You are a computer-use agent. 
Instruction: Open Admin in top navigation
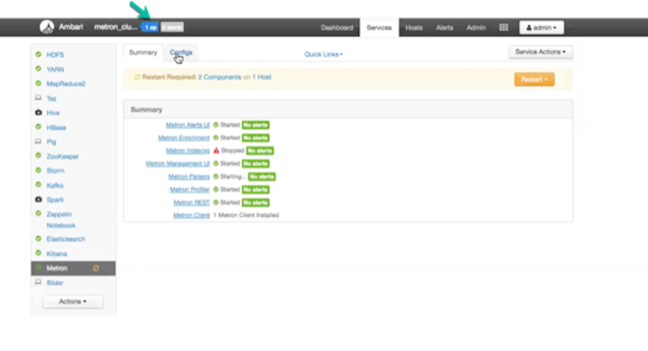click(476, 28)
